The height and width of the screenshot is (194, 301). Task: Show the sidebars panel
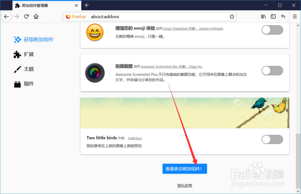tap(273, 17)
